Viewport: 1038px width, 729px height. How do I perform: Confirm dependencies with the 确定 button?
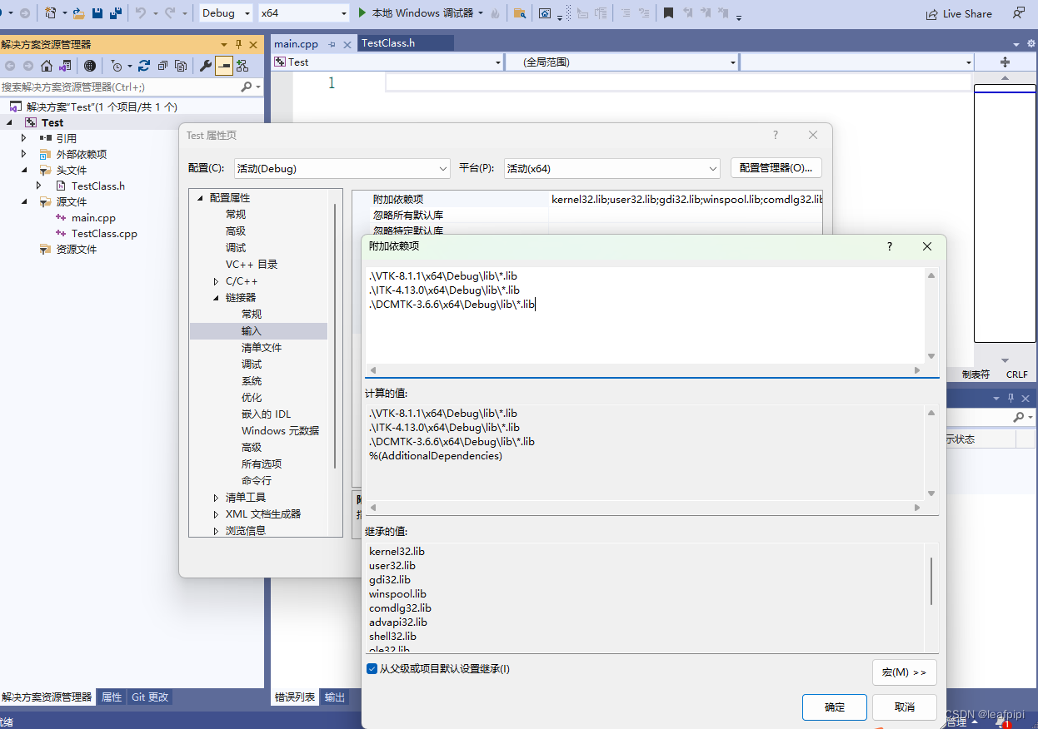834,707
